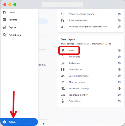Image resolution: width=125 pixels, height=126 pixels.
Task: Open Custom definitions settings
Action: pyautogui.click(x=78, y=76)
